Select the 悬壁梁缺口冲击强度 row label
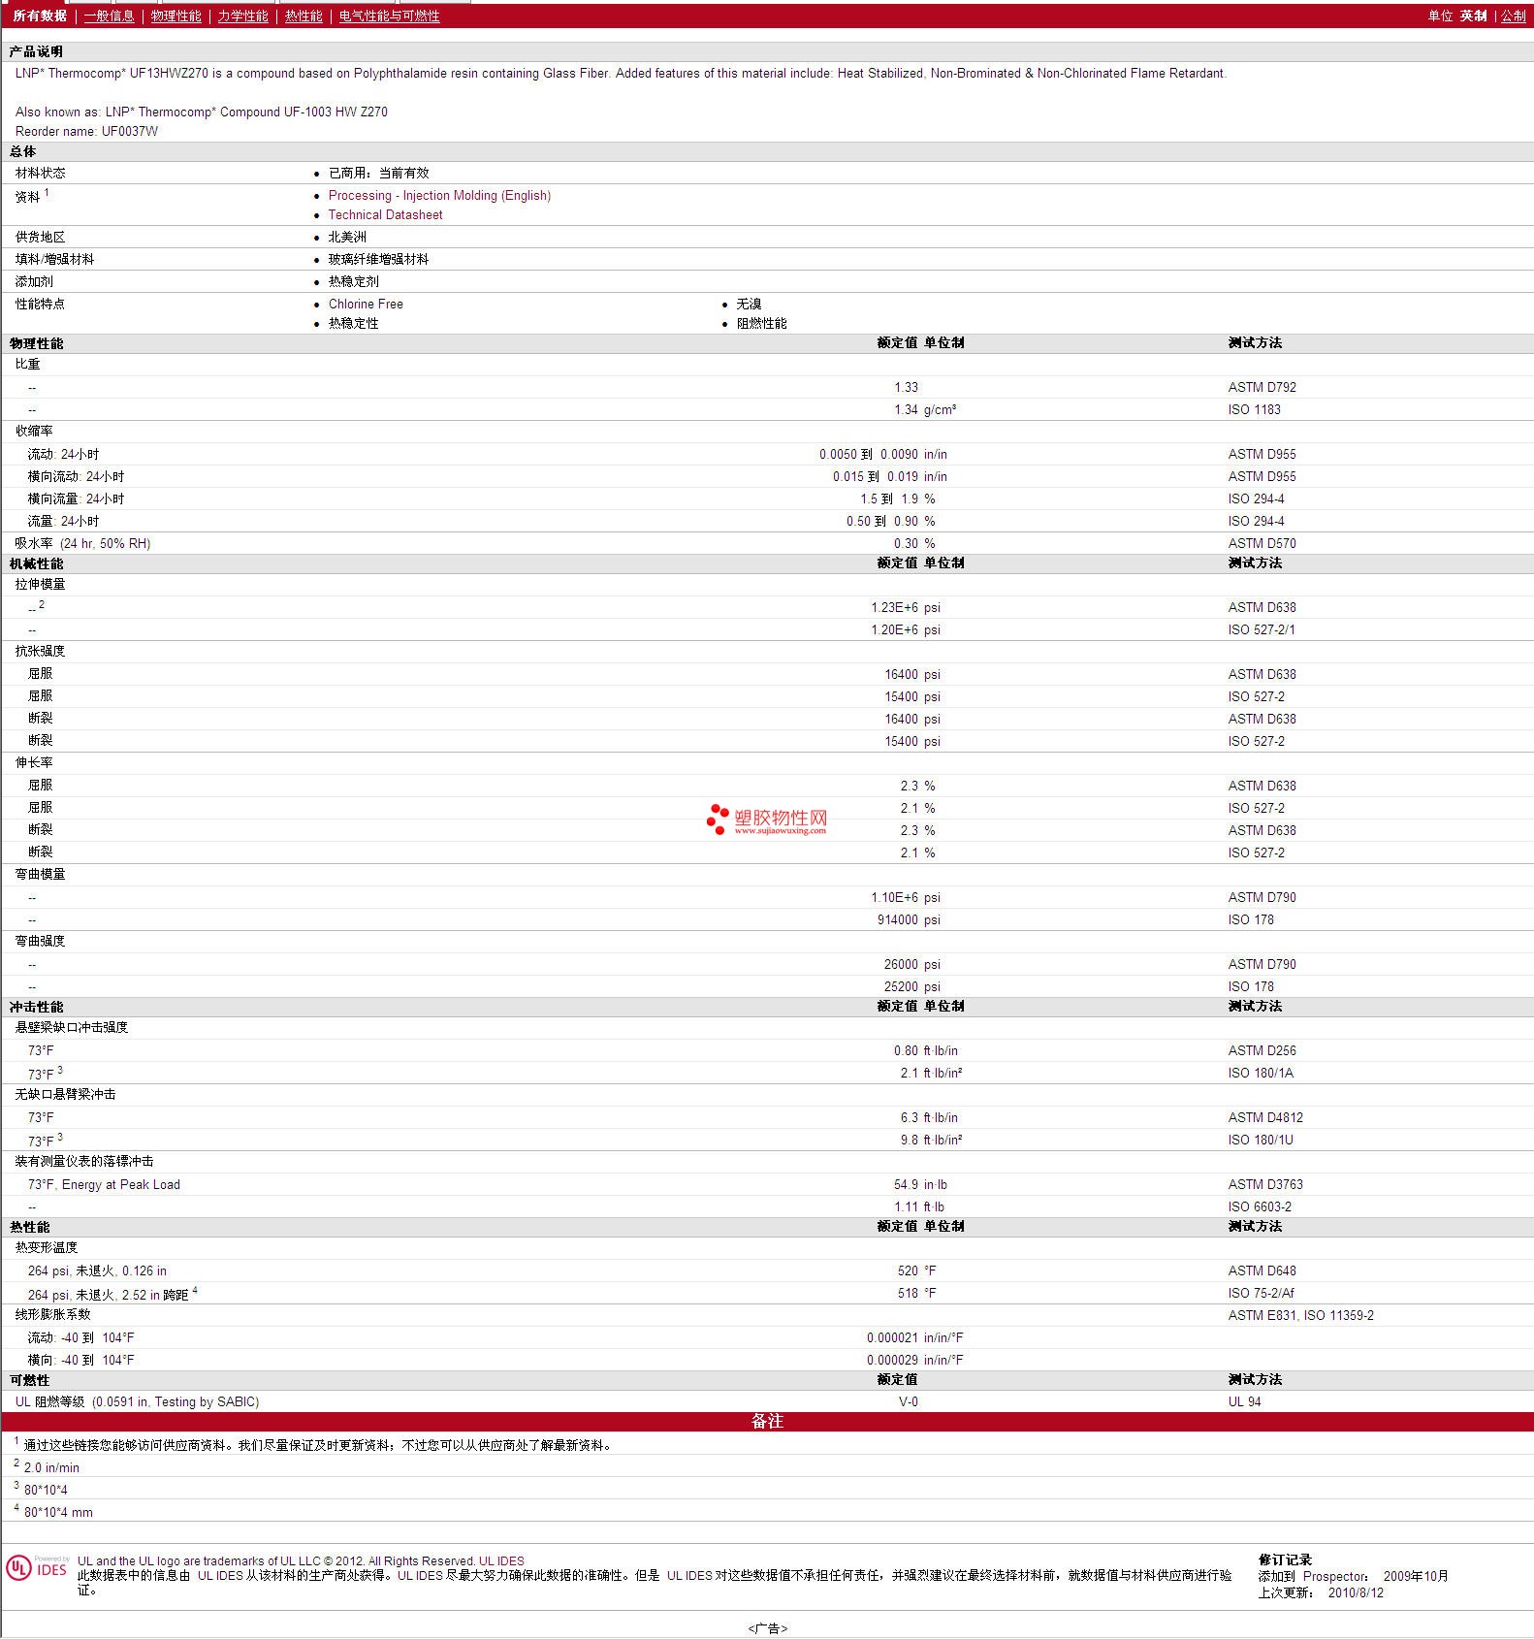This screenshot has height=1640, width=1534. tap(72, 1027)
